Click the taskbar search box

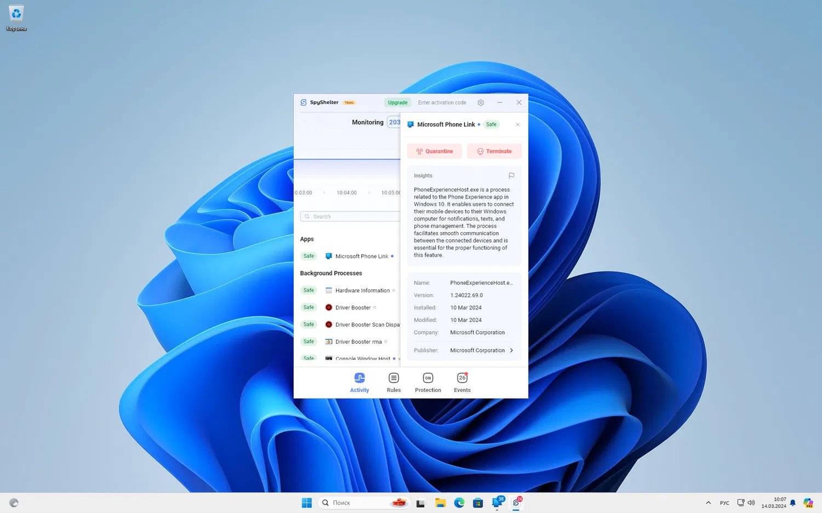click(x=364, y=503)
